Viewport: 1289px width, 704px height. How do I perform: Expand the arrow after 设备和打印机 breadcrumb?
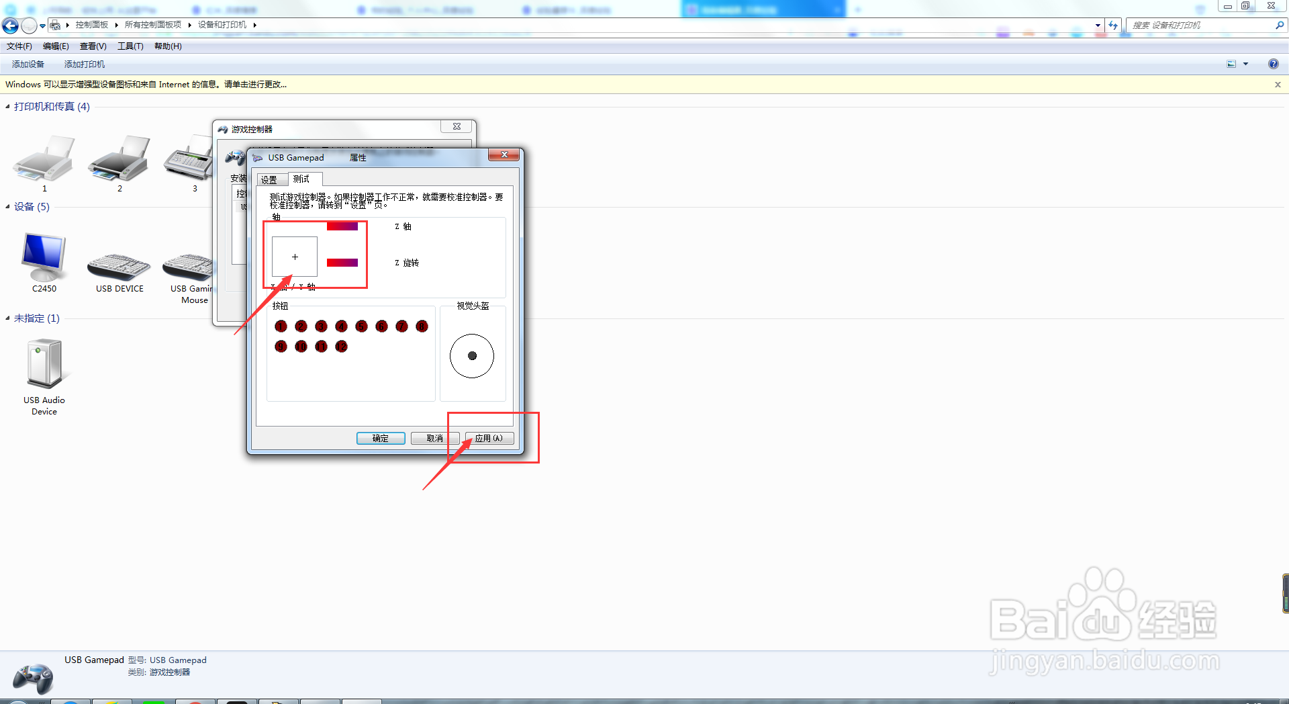[255, 25]
